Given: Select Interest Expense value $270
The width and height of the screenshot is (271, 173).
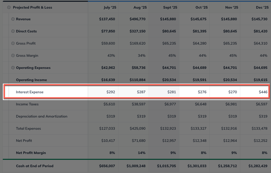Looking at the screenshot, I should 233,92.
